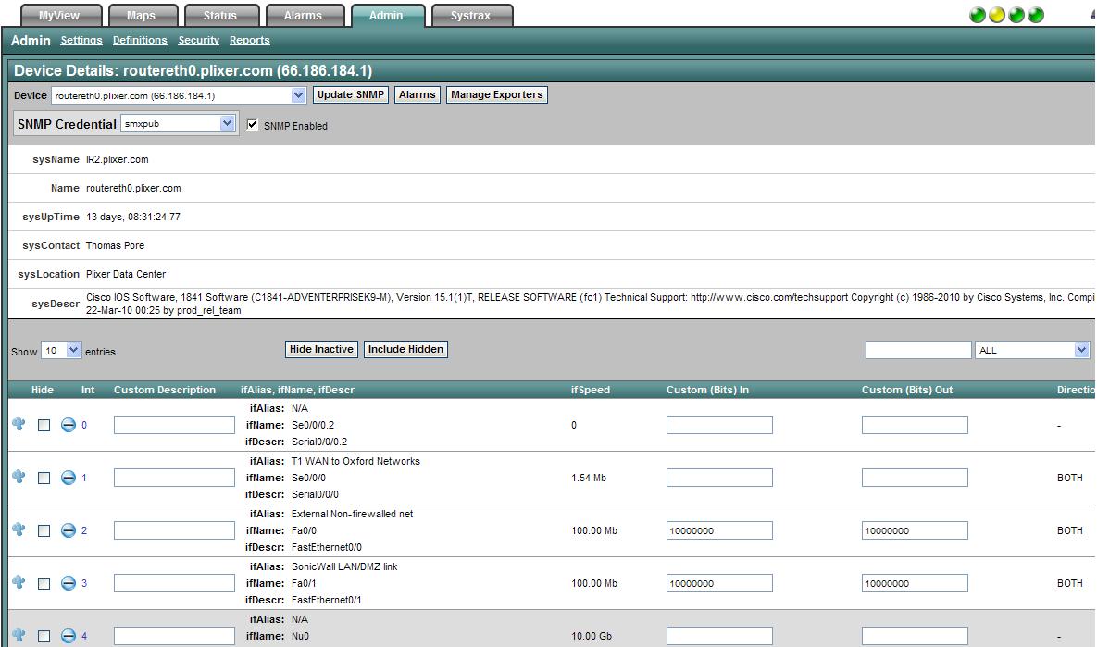
Task: Open Admin Reports link
Action: click(250, 40)
